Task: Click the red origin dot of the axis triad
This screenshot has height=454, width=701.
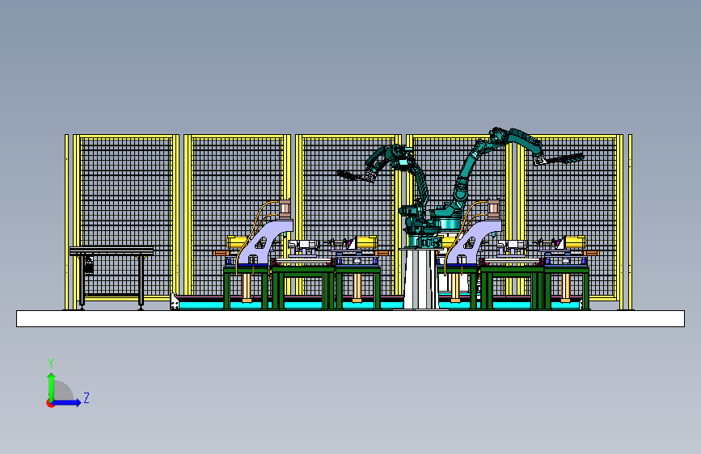Action: (50, 403)
